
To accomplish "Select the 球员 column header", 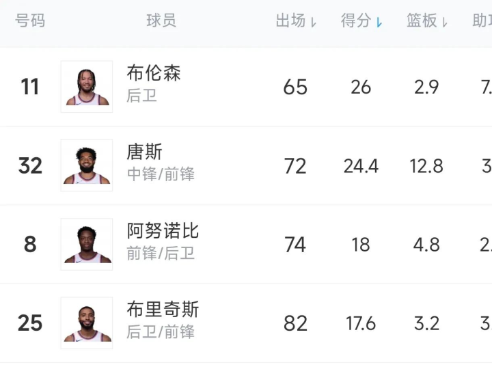I will [x=161, y=21].
